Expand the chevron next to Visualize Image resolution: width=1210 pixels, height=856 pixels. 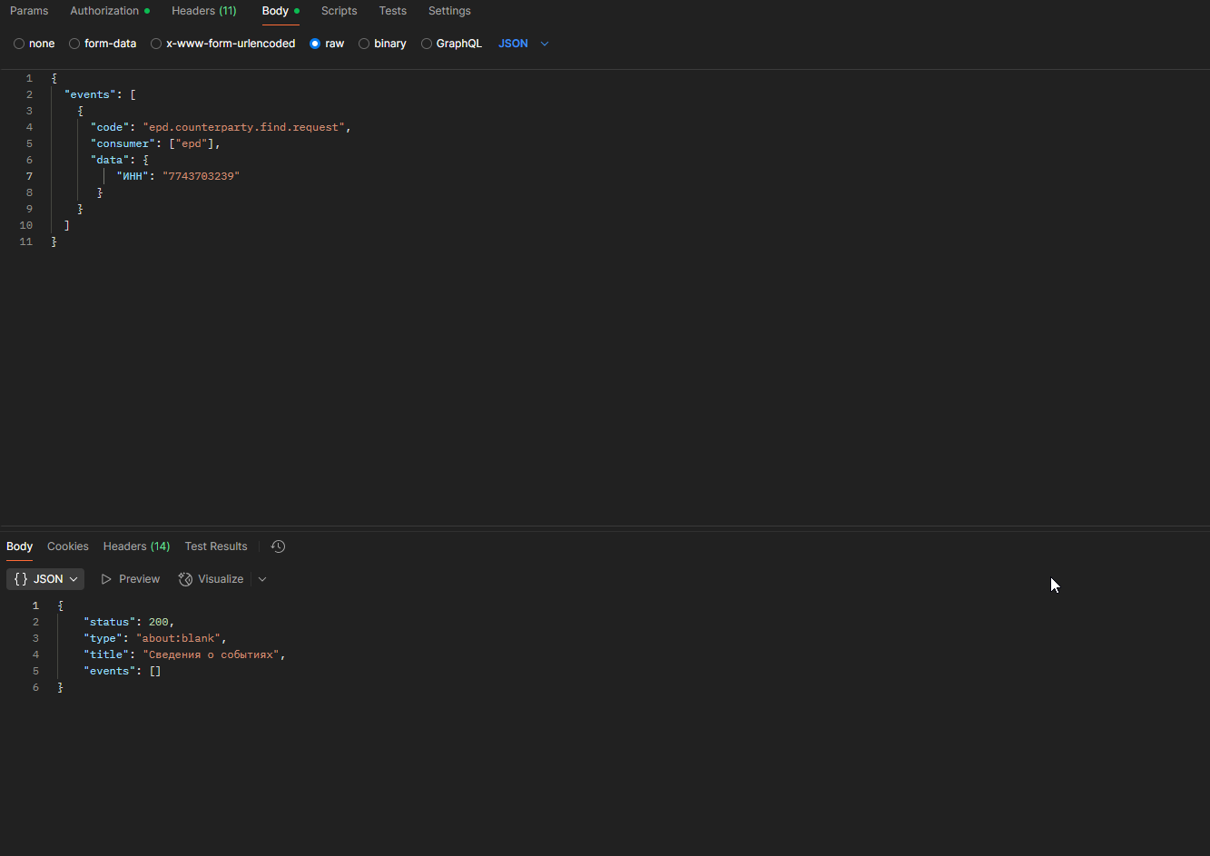point(262,579)
